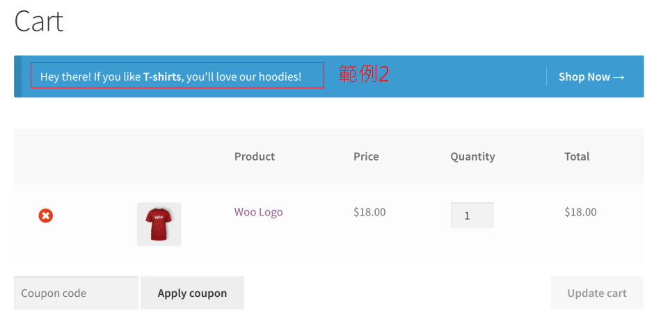
Task: Open the red Woo Logo t-shirt thumbnail
Action: click(x=159, y=224)
